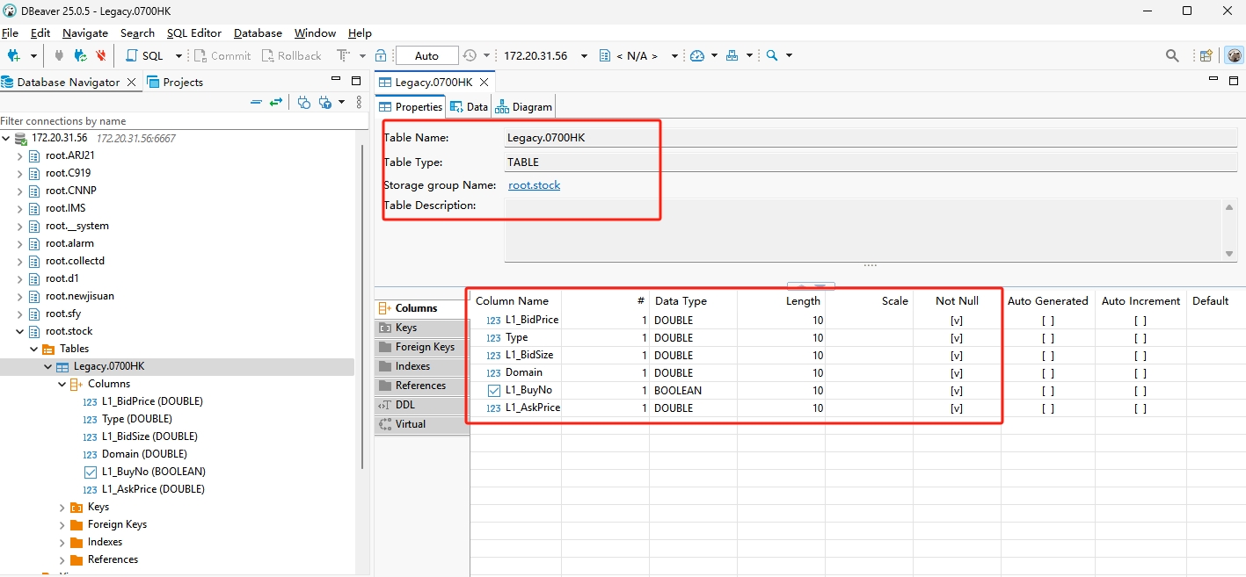Click the dashboard gauge icon in toolbar

697,55
